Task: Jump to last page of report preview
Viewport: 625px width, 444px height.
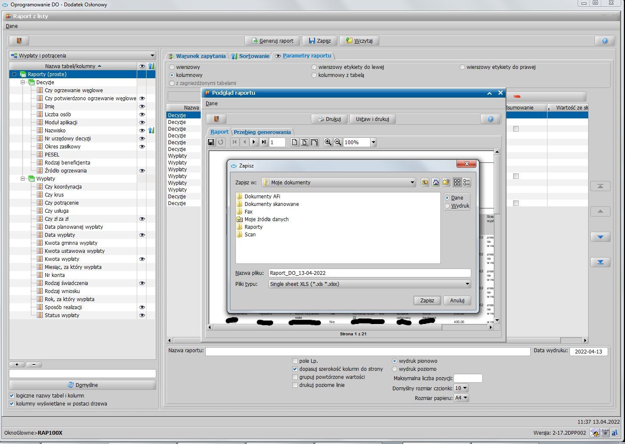Action: [x=264, y=142]
